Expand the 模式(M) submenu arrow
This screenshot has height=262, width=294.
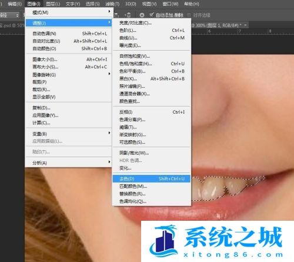(x=109, y=12)
